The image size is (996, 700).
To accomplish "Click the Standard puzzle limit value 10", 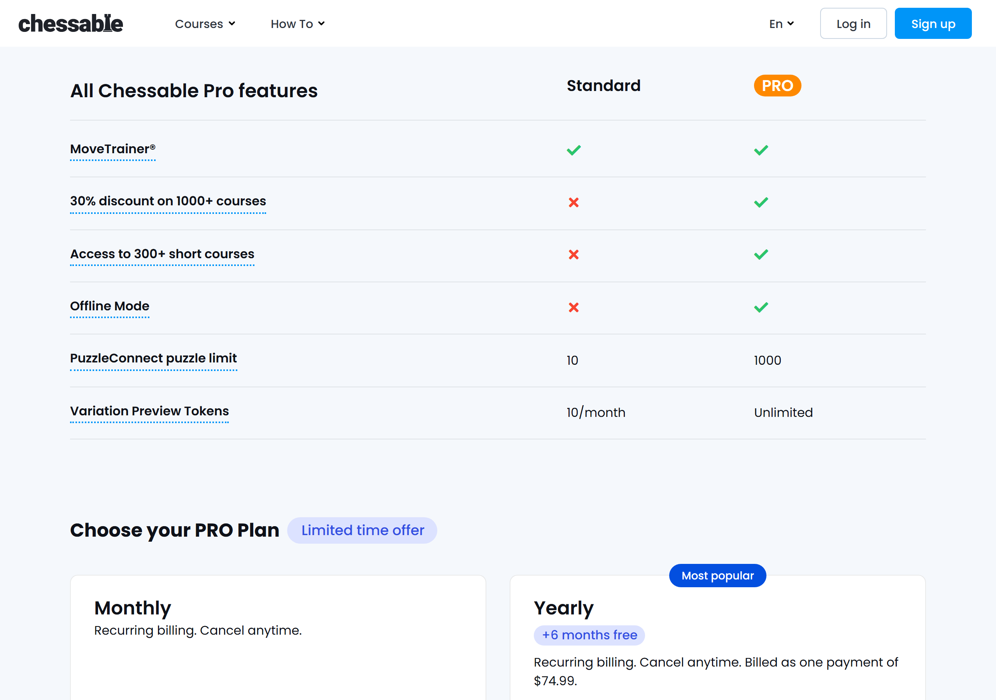I will click(572, 360).
